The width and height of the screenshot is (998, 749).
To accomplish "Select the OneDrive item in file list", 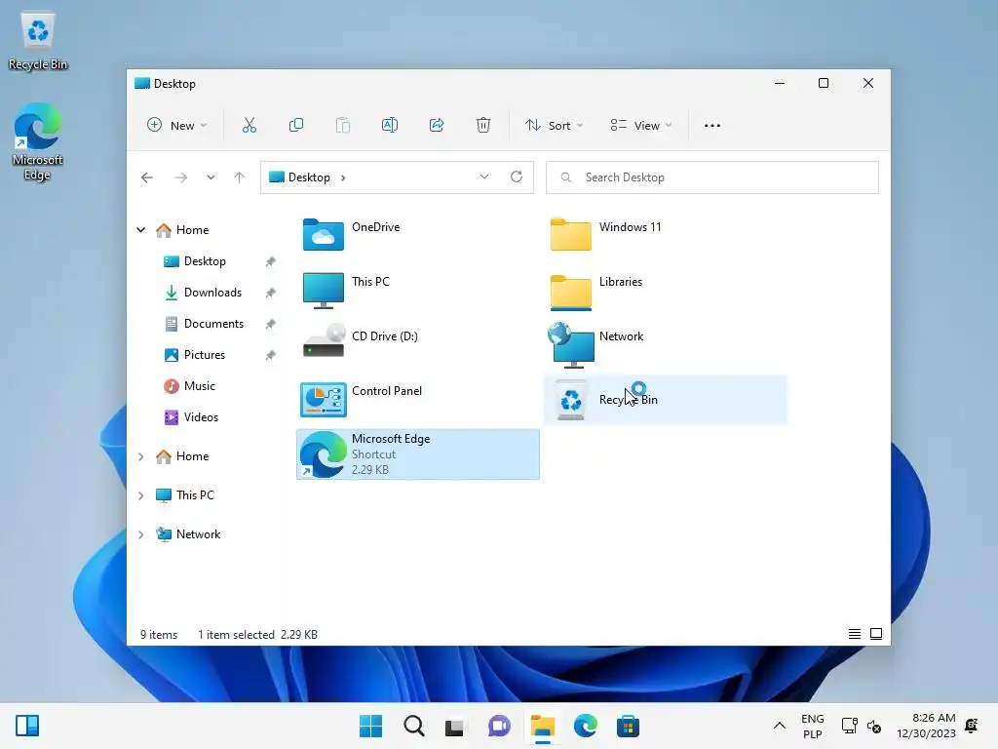I will point(417,235).
